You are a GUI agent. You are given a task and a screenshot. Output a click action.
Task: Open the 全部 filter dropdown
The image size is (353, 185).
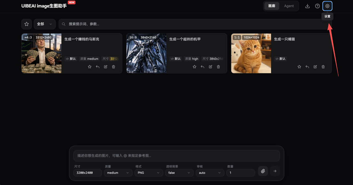45,24
